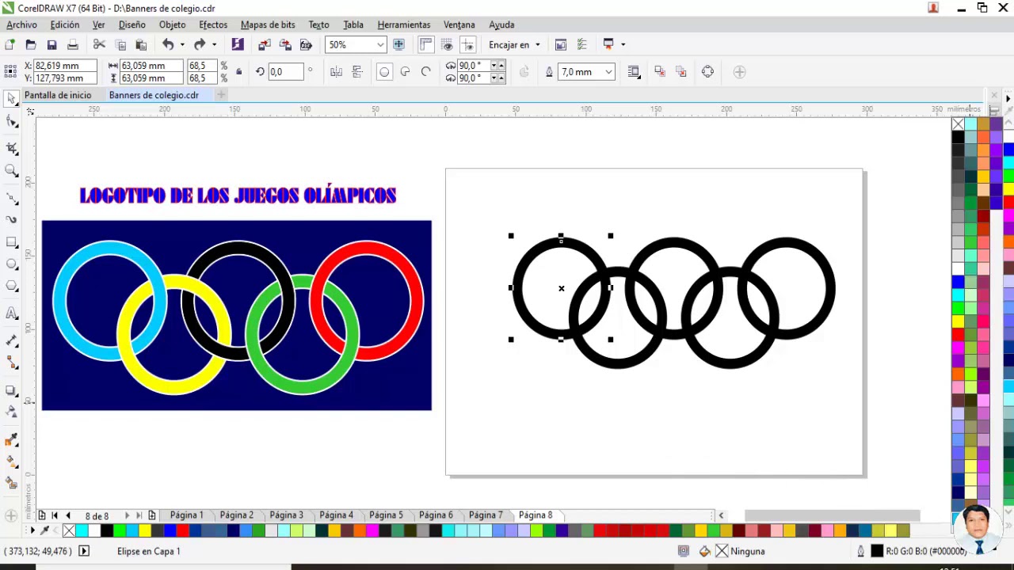1014x570 pixels.
Task: Open the Archivo menu
Action: point(21,25)
